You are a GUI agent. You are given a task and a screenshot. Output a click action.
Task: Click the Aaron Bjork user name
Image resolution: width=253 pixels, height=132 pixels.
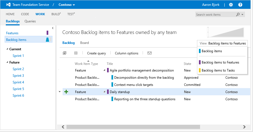[211, 5]
